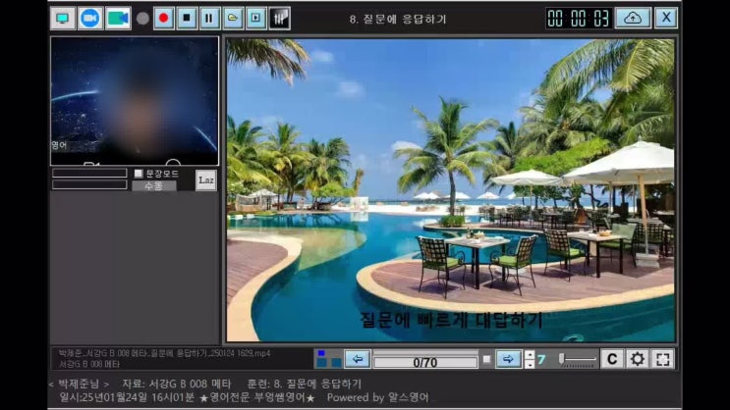The height and width of the screenshot is (410, 730).
Task: Open the Zoom meeting icon
Action: (x=90, y=18)
